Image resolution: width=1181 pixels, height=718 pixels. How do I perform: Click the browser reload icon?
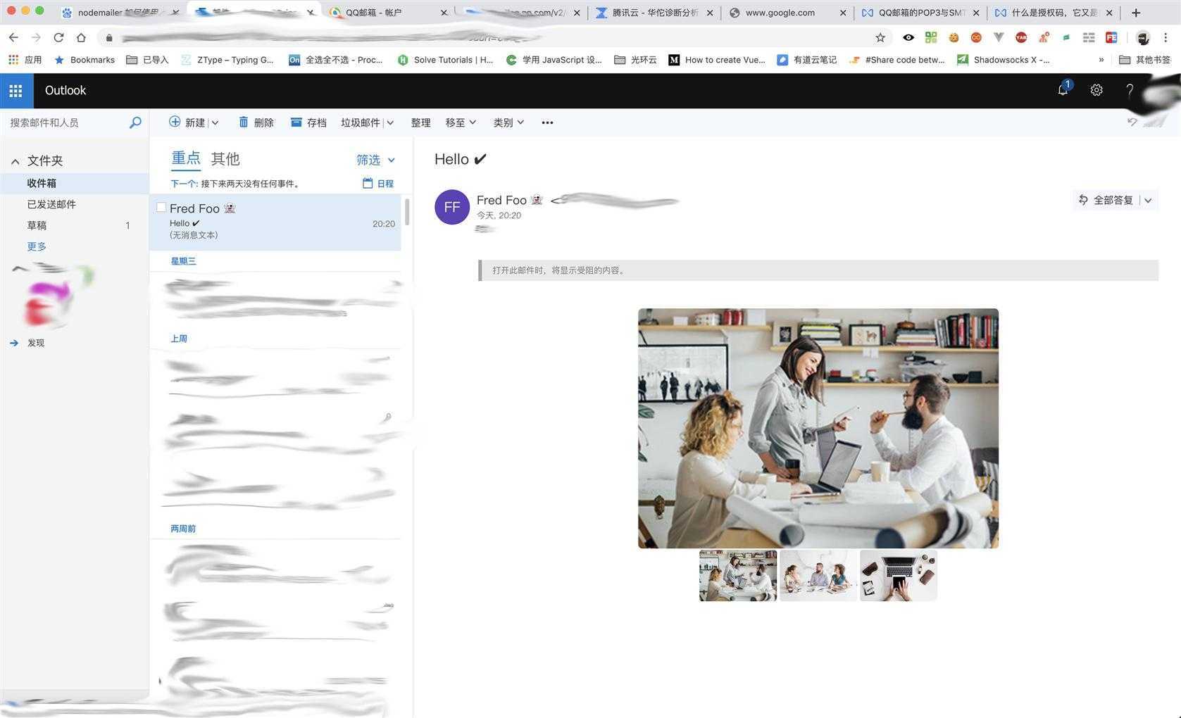click(58, 37)
